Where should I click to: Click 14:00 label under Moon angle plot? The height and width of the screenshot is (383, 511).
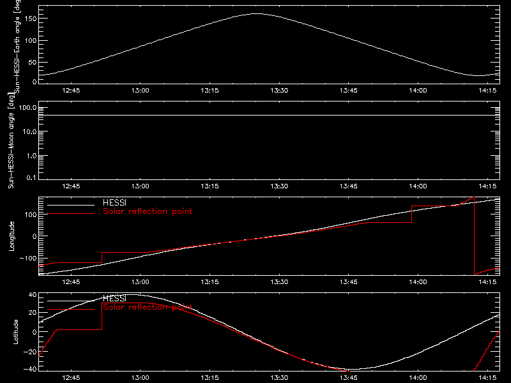point(418,186)
